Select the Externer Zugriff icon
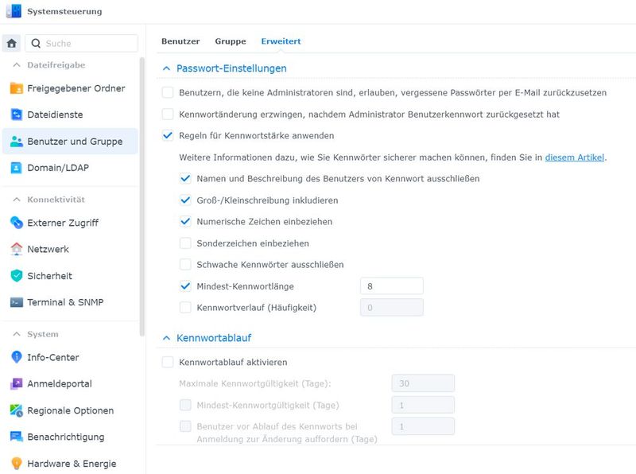The width and height of the screenshot is (636, 474). [x=16, y=223]
